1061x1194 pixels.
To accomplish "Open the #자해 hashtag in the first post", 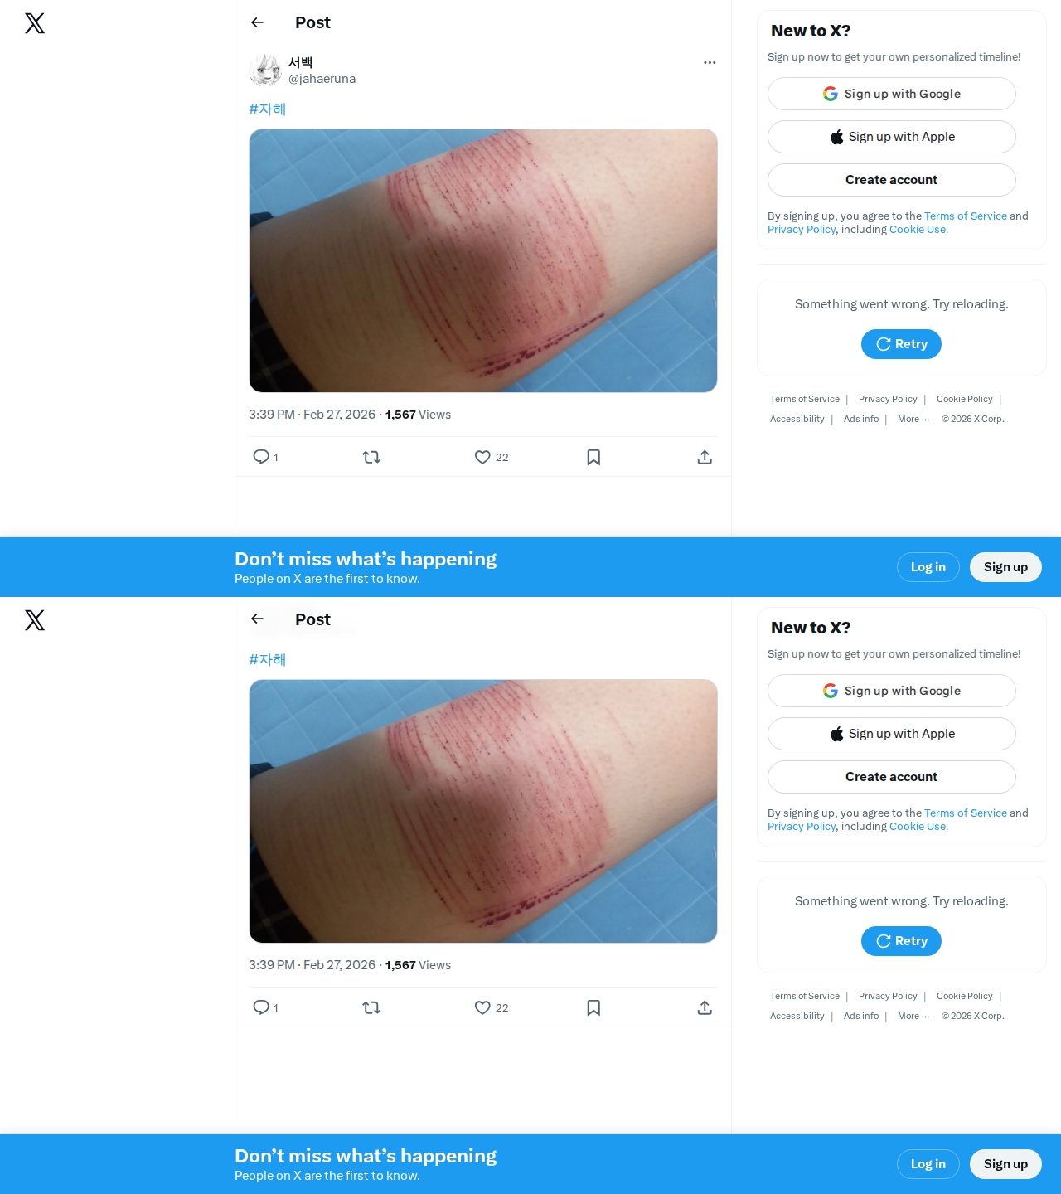I will point(268,109).
